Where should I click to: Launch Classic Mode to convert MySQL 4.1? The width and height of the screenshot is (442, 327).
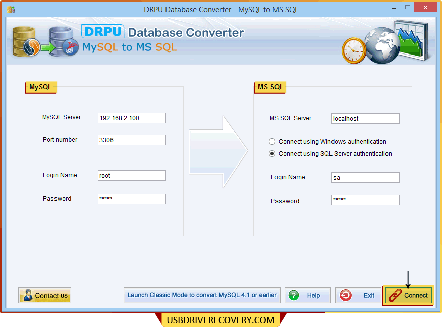202,295
